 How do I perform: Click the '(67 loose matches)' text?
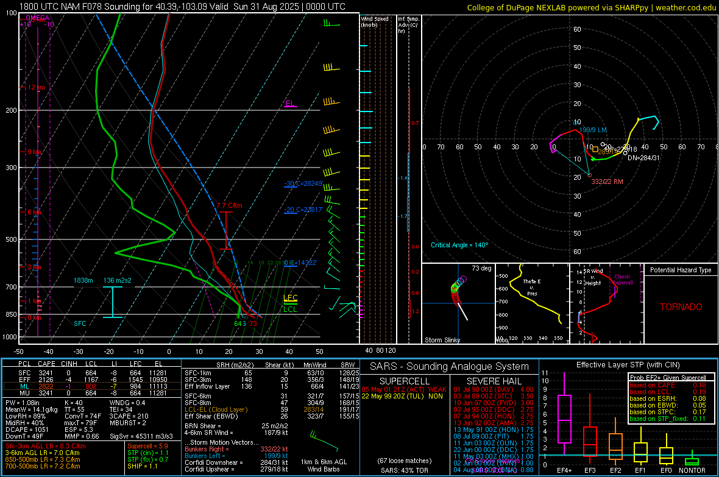[x=405, y=461]
